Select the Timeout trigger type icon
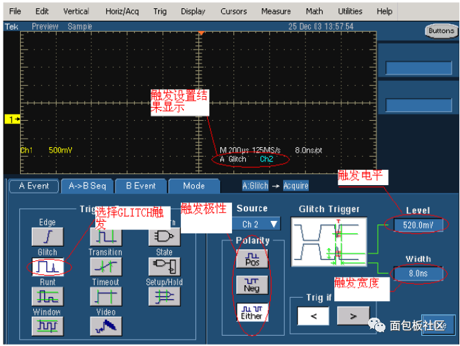 [106, 297]
